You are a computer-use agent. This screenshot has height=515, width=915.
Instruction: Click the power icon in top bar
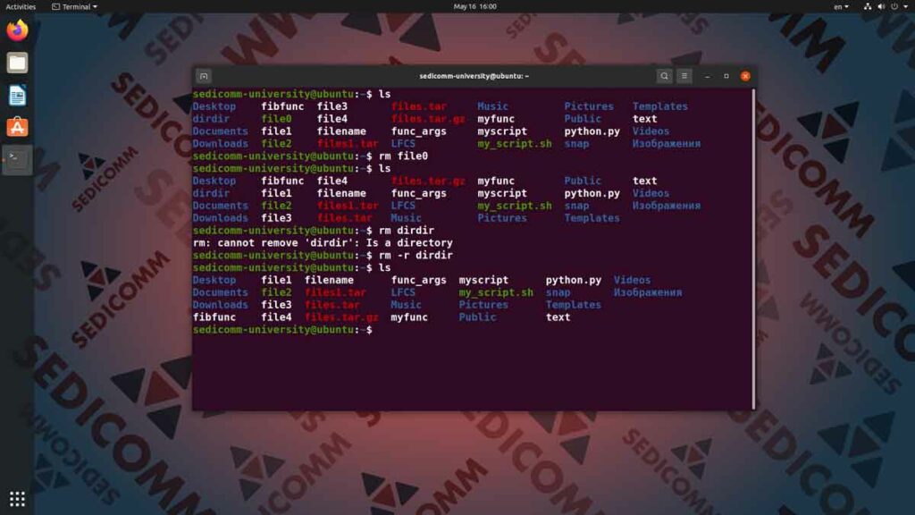coord(894,6)
